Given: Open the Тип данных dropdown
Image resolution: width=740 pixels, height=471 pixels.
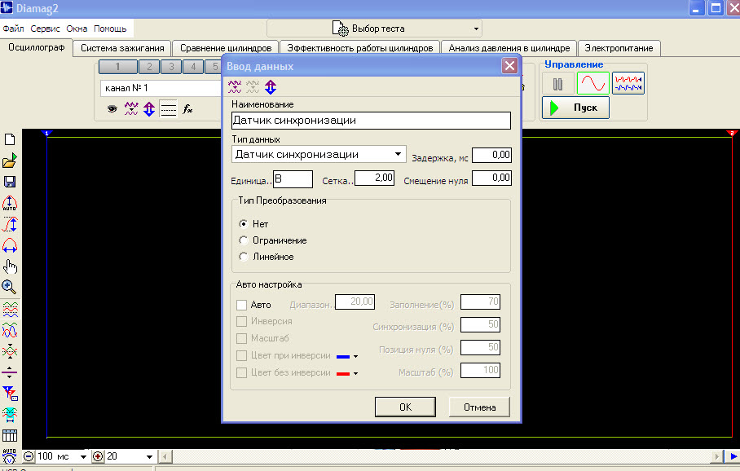Looking at the screenshot, I should [x=399, y=154].
